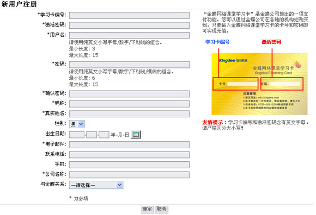Screen dimensions: 316x215
Task: Click the Kingdee learning card image
Action: point(259,84)
